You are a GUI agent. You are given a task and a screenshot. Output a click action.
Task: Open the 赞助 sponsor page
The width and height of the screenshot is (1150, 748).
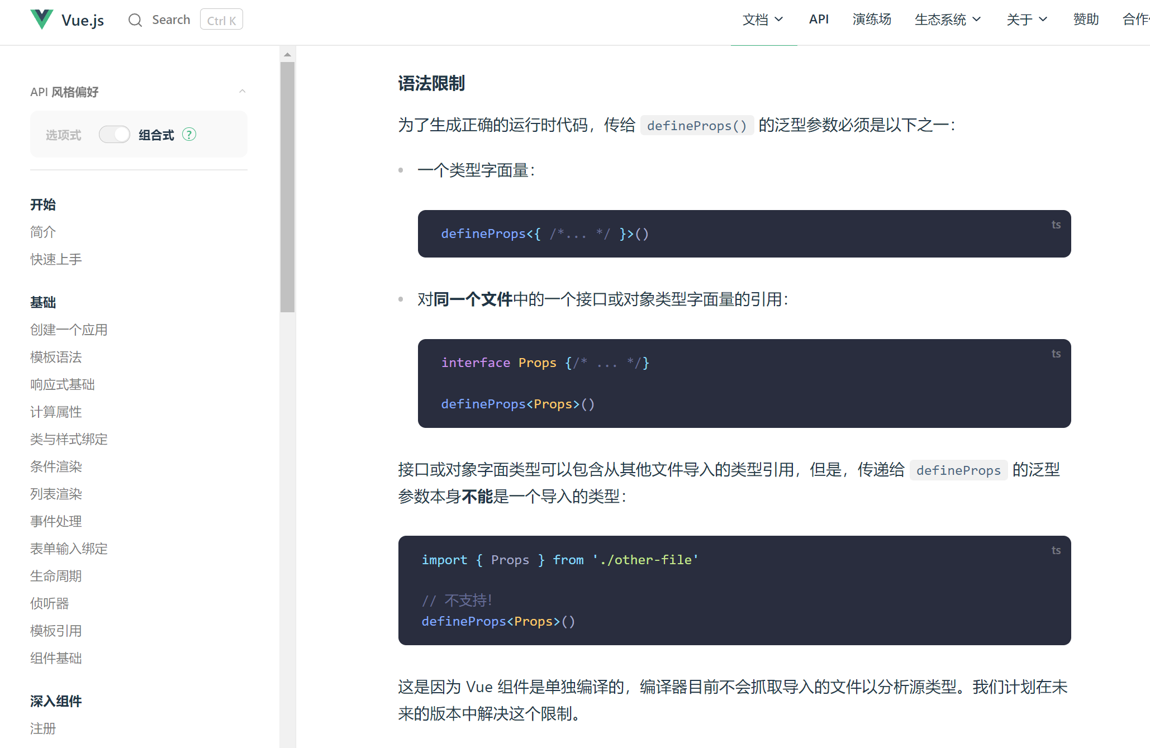point(1086,20)
